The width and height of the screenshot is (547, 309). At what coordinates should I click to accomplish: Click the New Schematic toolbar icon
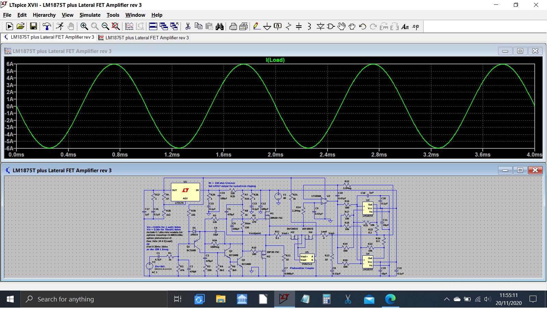10,26
